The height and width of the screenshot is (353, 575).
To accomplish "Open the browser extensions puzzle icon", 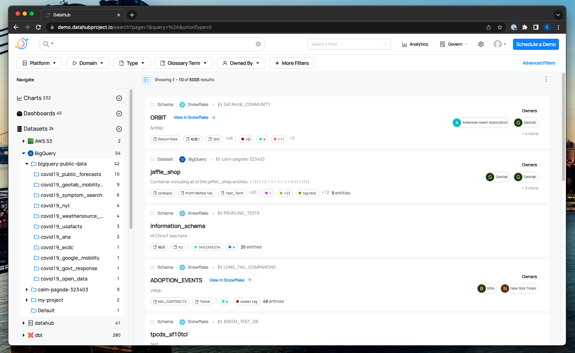I will click(x=525, y=27).
